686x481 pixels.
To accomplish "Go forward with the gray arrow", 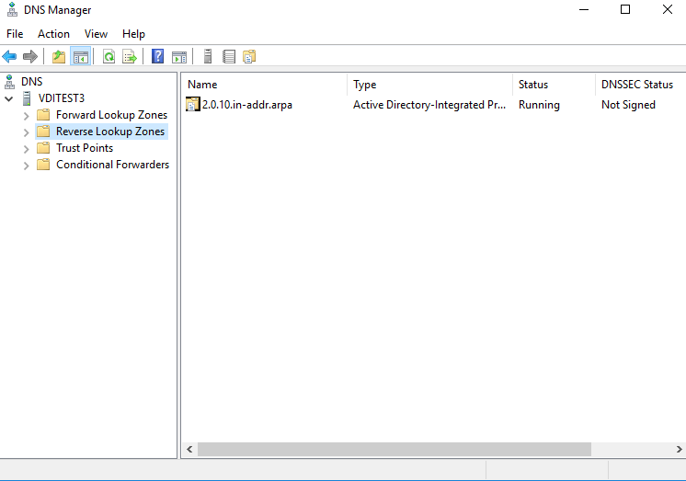I will tap(30, 56).
